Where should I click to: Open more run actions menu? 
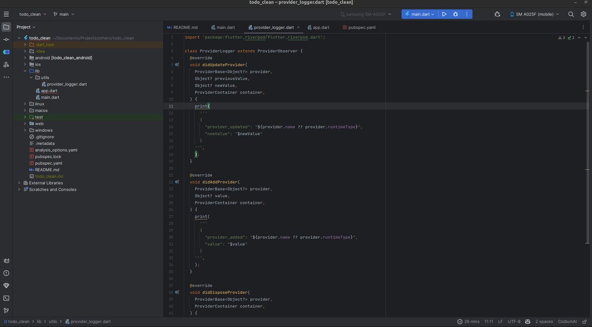pyautogui.click(x=467, y=14)
